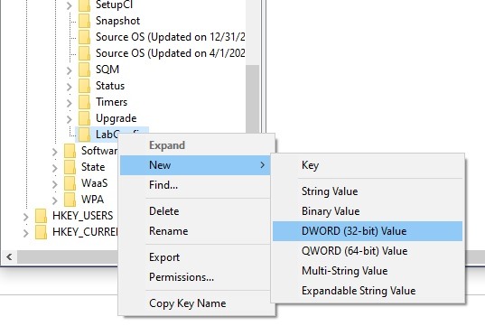
Task: Select the SQM key label
Action: point(107,70)
